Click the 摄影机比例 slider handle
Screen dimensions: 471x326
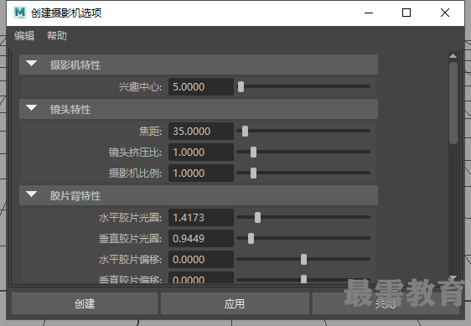pyautogui.click(x=254, y=173)
